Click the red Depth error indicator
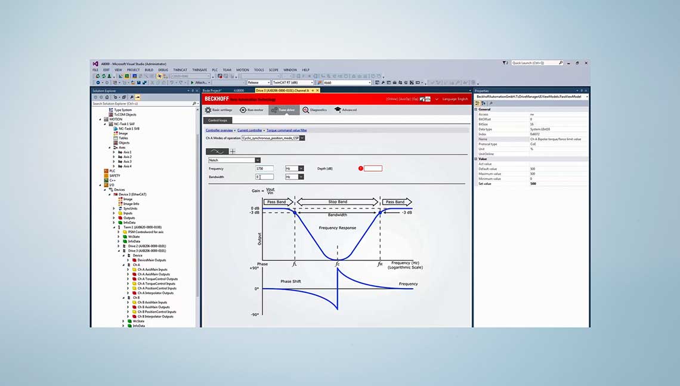The image size is (680, 386). (361, 169)
